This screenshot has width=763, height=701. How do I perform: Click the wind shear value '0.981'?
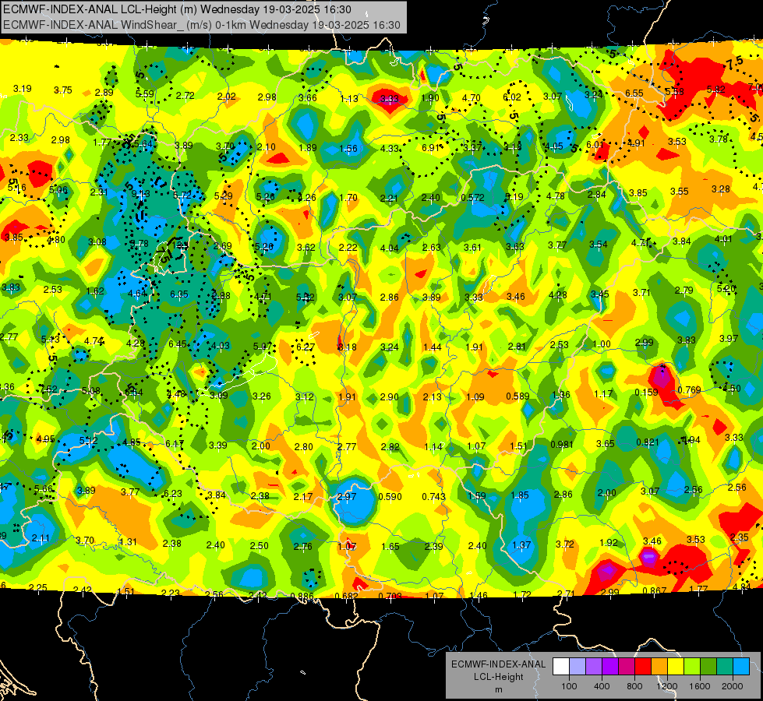pyautogui.click(x=562, y=444)
